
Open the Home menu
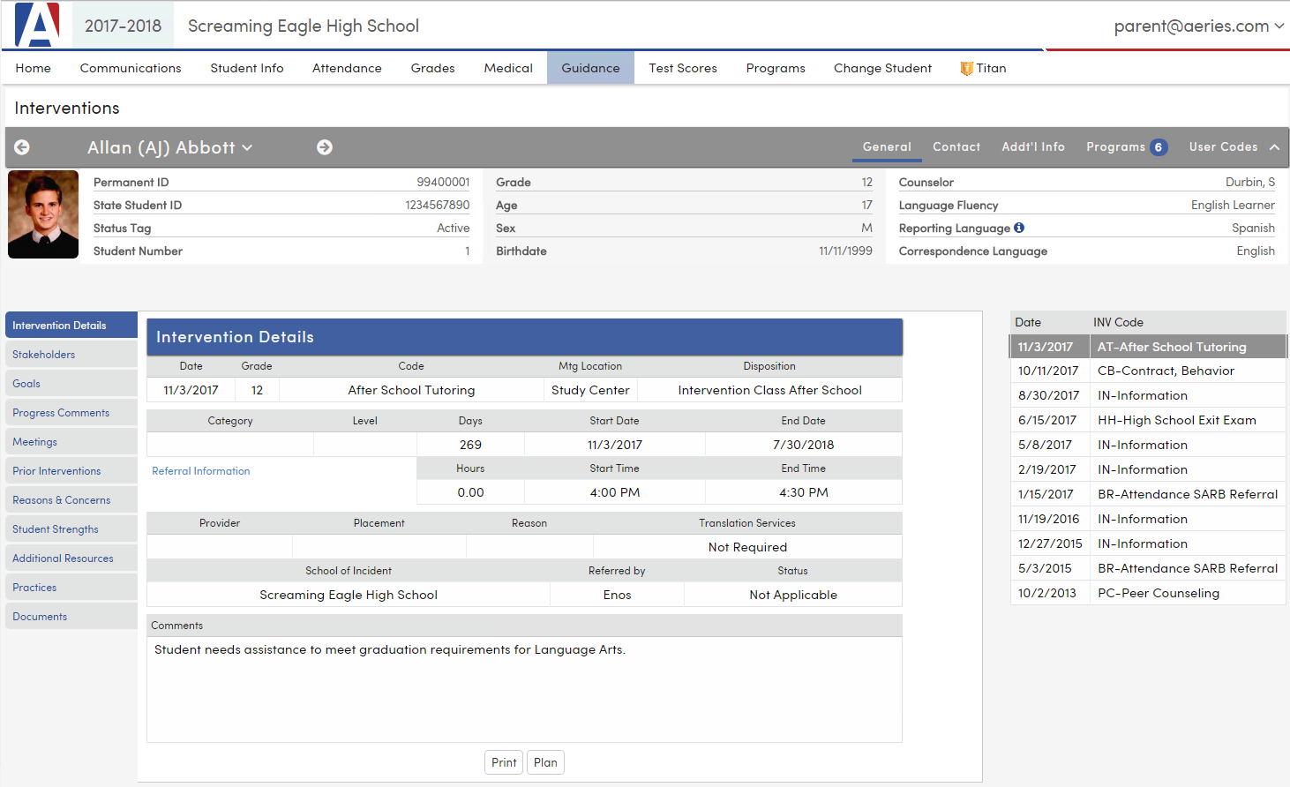point(34,68)
